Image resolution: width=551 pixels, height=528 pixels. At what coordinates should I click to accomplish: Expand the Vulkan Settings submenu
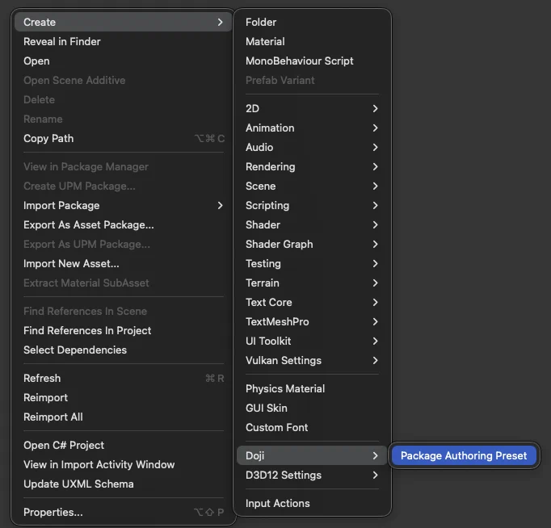312,361
